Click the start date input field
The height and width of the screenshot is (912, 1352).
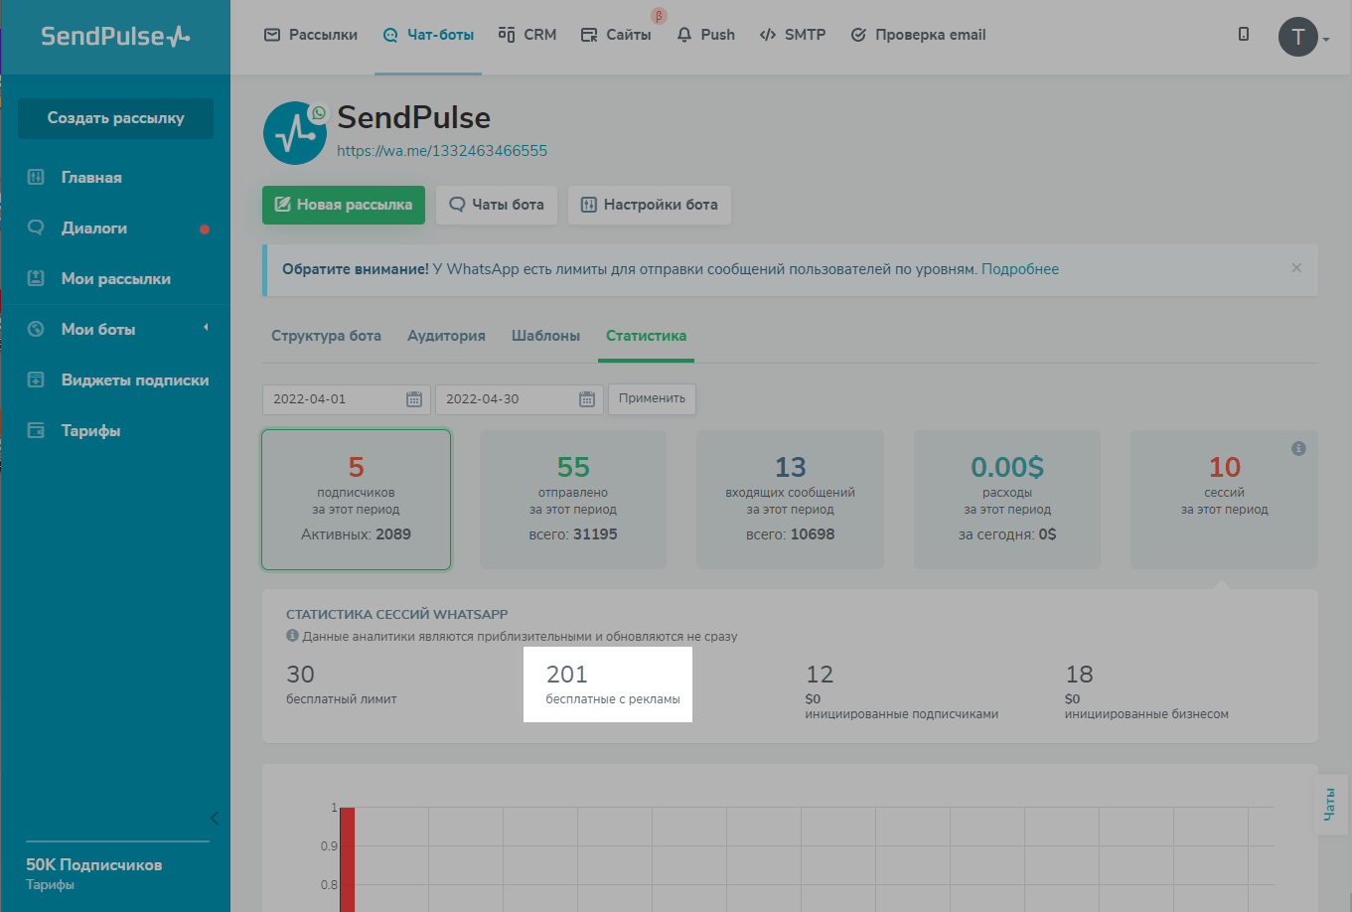(333, 399)
